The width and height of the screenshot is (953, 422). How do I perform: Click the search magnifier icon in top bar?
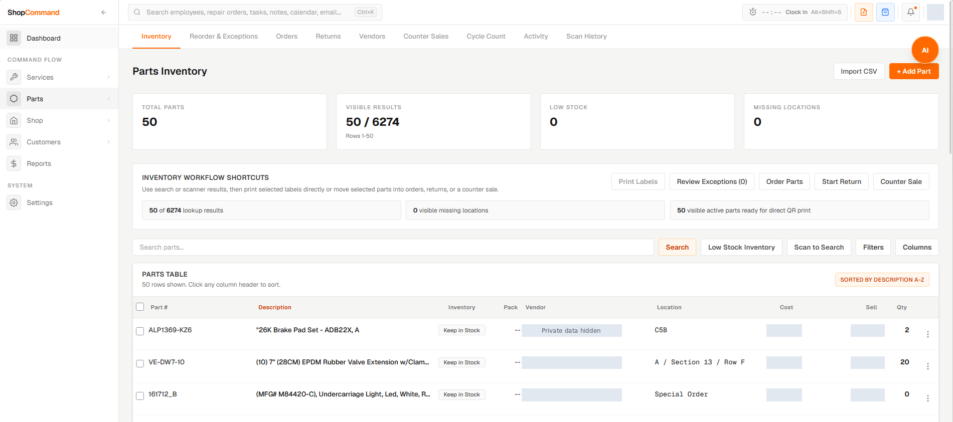137,12
